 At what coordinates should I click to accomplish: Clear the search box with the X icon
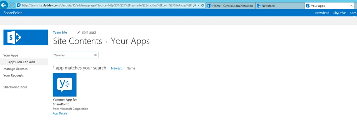95,55
